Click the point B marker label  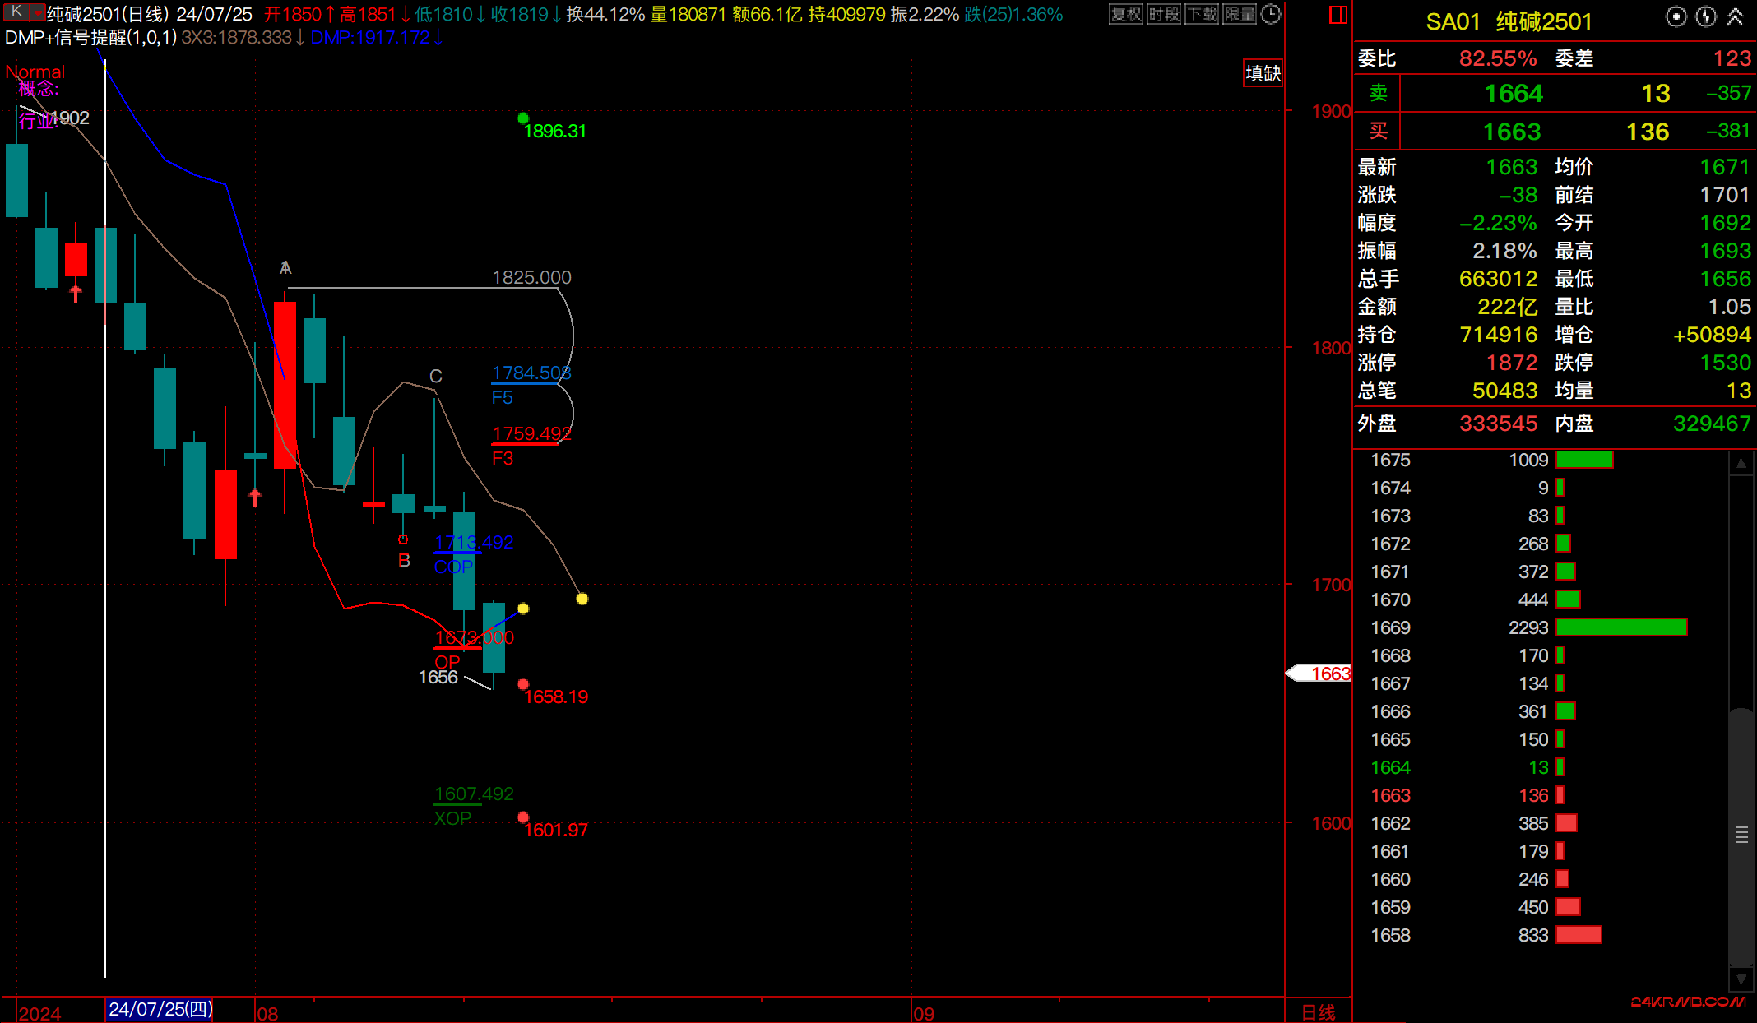click(x=404, y=560)
